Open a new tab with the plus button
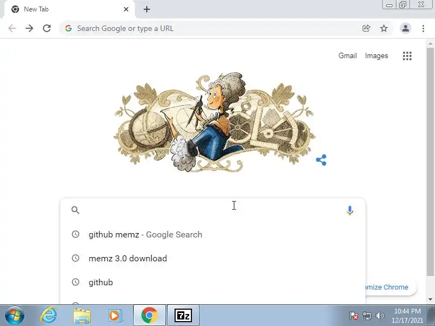The height and width of the screenshot is (326, 435). pos(147,9)
